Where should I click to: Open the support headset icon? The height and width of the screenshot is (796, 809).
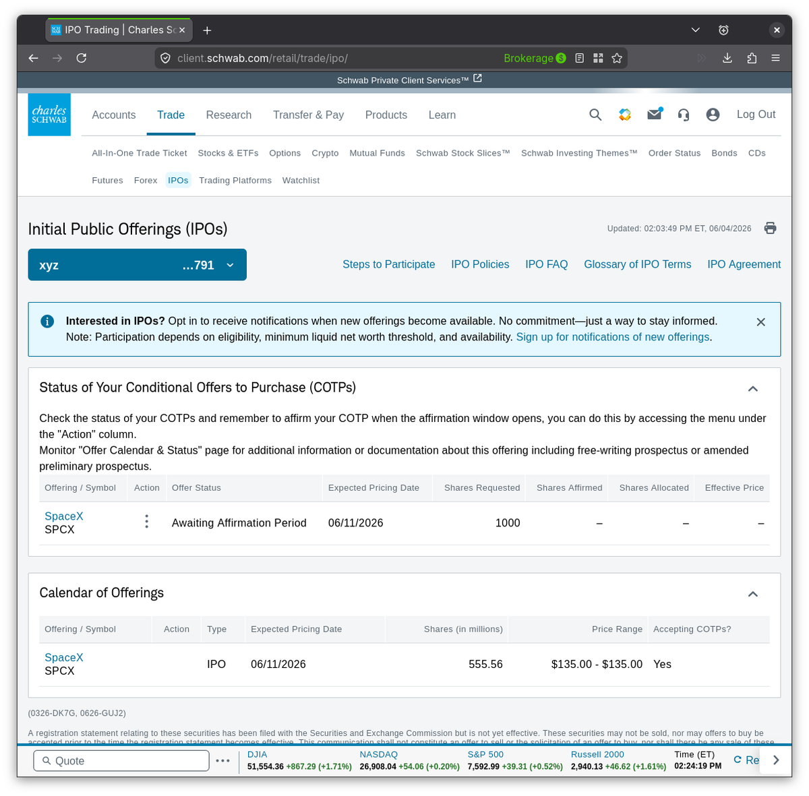pyautogui.click(x=684, y=115)
